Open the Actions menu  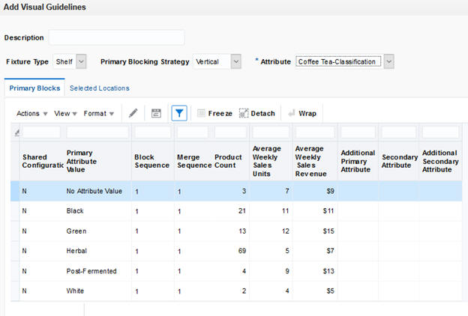tap(32, 114)
